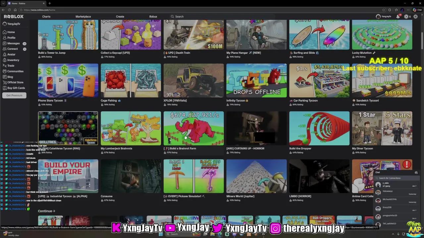Open My Plane Hangar thumbnail
This screenshot has height=238, width=424.
[x=256, y=35]
